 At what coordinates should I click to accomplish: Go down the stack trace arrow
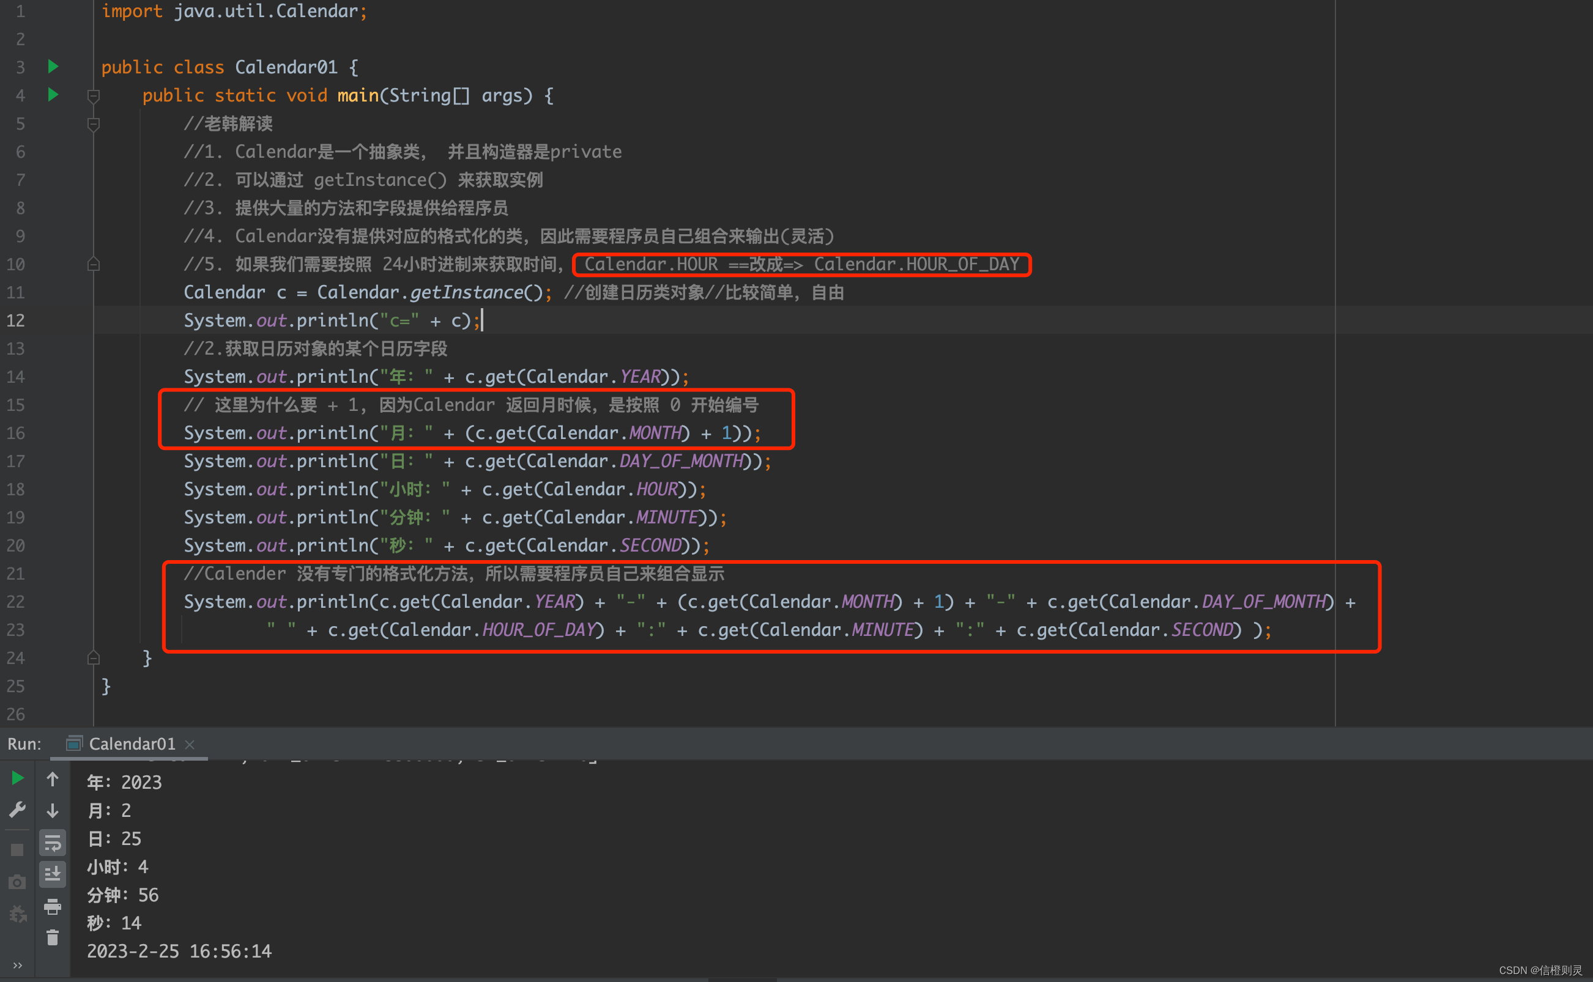(53, 811)
